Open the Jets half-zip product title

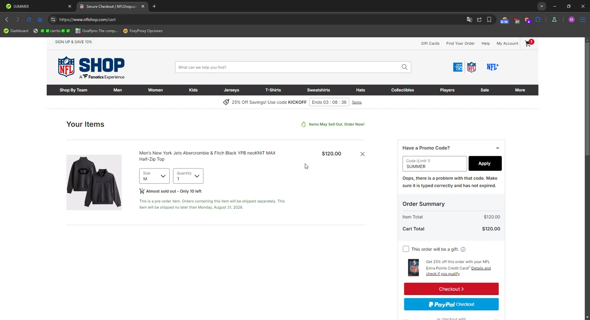coord(207,156)
